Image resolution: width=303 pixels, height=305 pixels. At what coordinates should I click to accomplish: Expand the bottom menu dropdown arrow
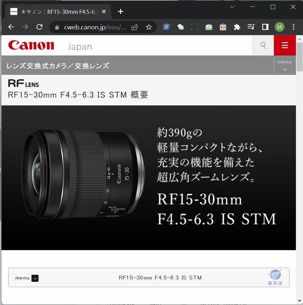pos(35,278)
